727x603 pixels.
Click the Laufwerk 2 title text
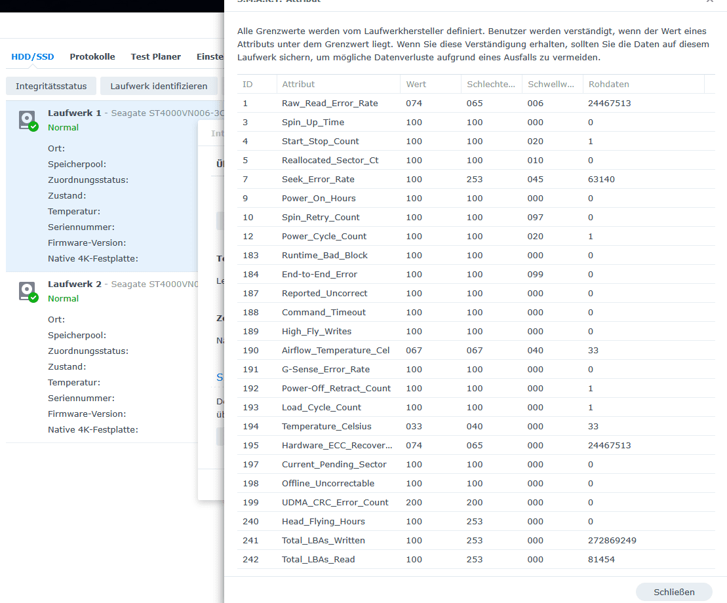pyautogui.click(x=74, y=284)
